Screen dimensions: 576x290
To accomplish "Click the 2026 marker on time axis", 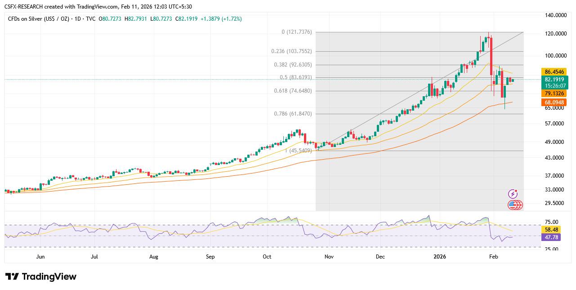I will coord(439,257).
